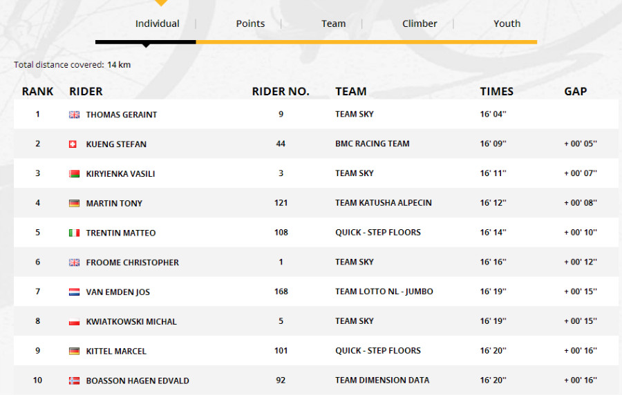Switch to the Individual classification tab

[157, 23]
